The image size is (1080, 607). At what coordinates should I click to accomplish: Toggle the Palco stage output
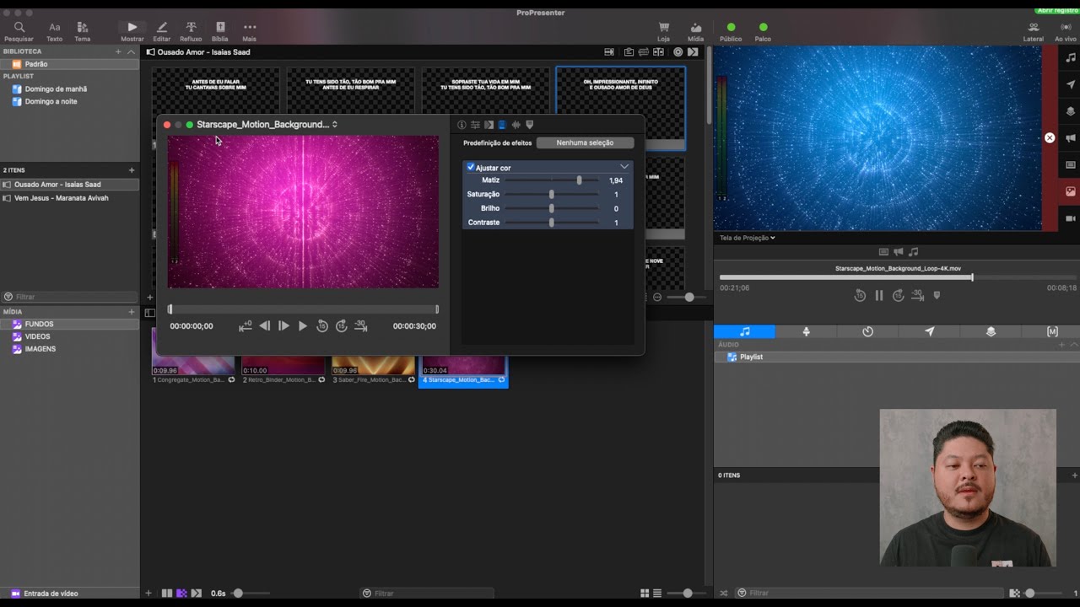[x=763, y=31]
